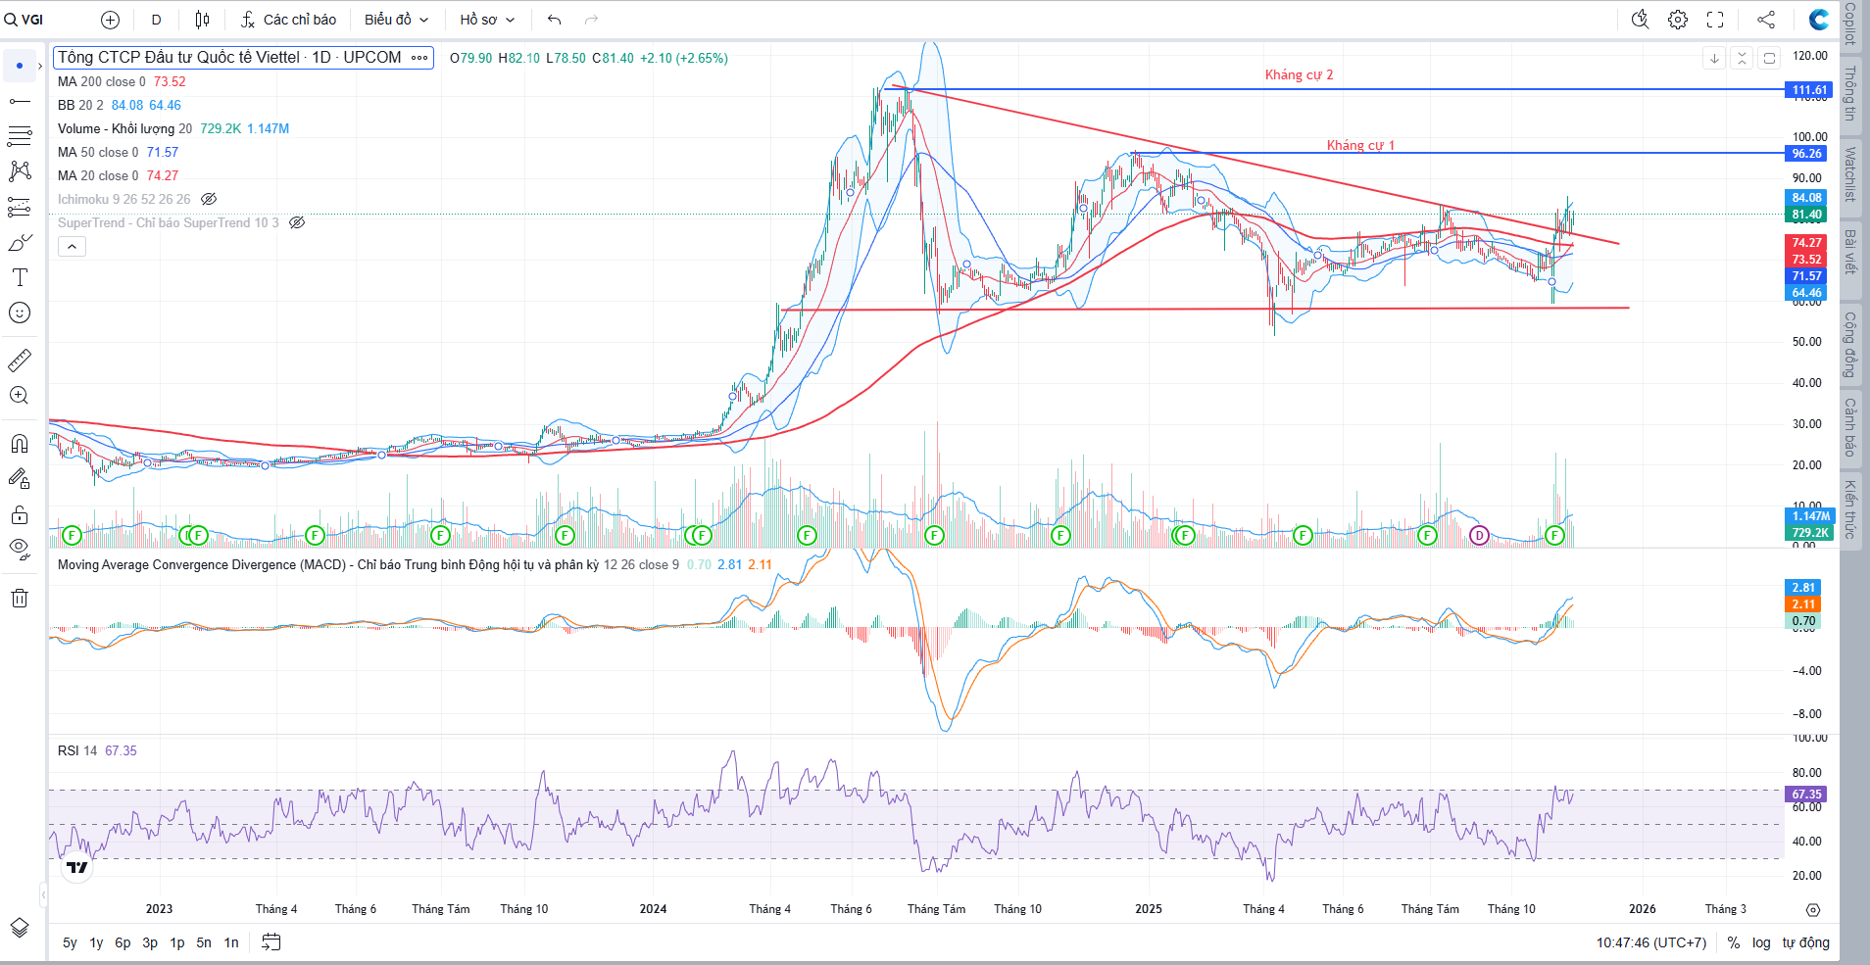Select the brush drawing tool
The width and height of the screenshot is (1870, 965).
pos(20,242)
